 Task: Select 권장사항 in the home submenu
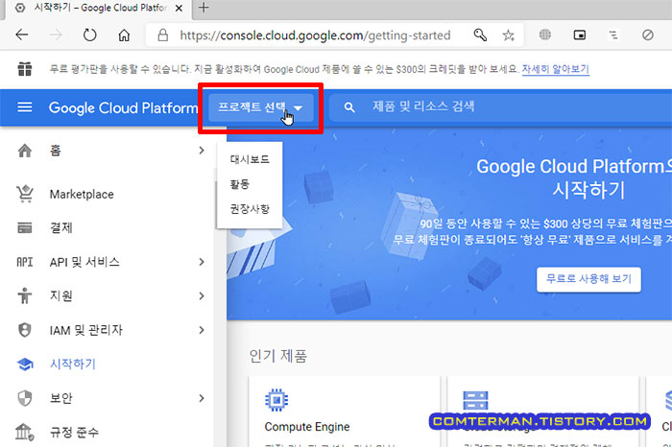click(x=250, y=209)
